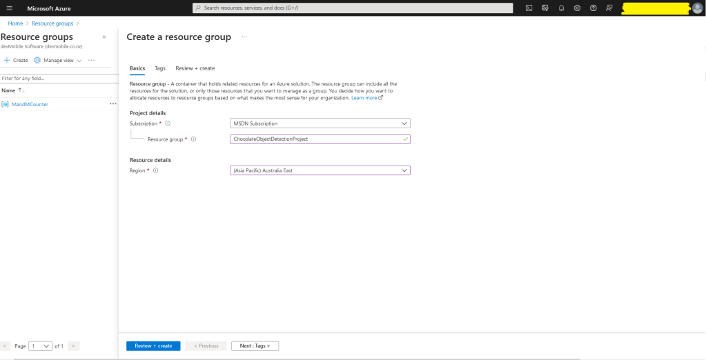Open the notifications bell
This screenshot has width=706, height=360.
561,8
